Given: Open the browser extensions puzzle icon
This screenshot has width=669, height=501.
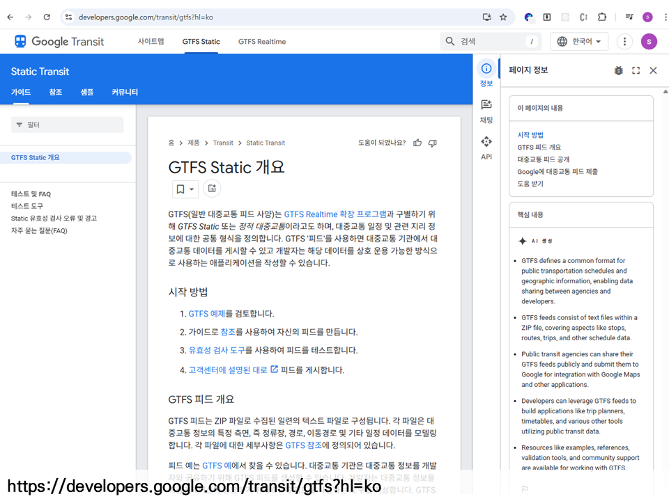Looking at the screenshot, I should pyautogui.click(x=602, y=17).
